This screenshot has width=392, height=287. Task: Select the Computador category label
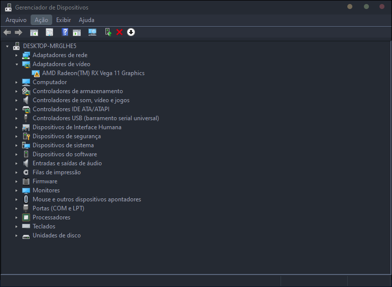[x=50, y=82]
